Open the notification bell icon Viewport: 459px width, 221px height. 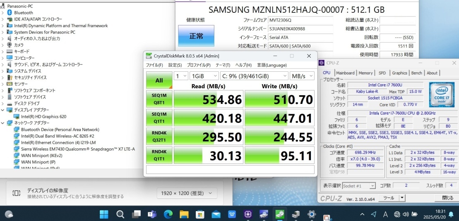[x=451, y=214]
